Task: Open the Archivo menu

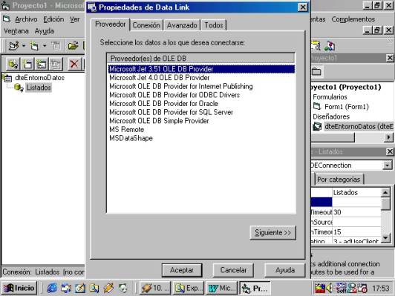Action: (26, 19)
